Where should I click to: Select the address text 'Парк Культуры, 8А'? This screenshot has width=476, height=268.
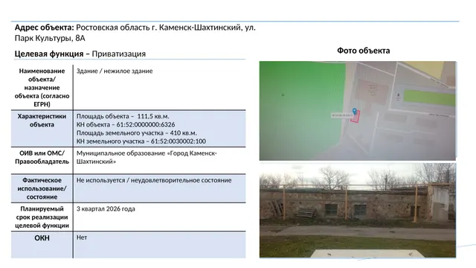click(x=50, y=38)
